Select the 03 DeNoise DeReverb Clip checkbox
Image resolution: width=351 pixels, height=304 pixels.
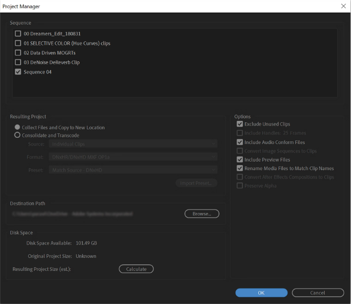click(18, 62)
